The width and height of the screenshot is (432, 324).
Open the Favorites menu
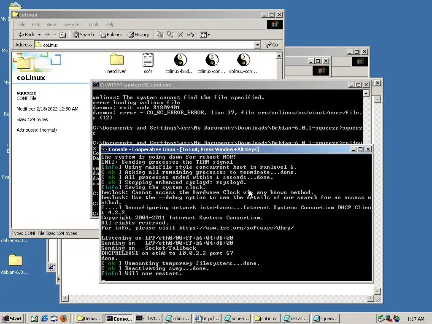72,24
